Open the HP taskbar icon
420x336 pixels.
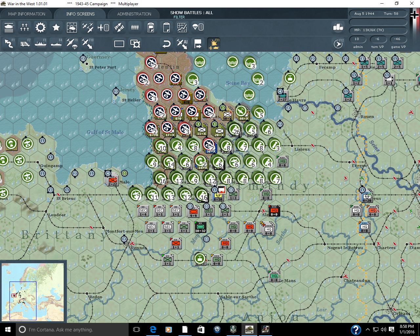[x=217, y=329]
